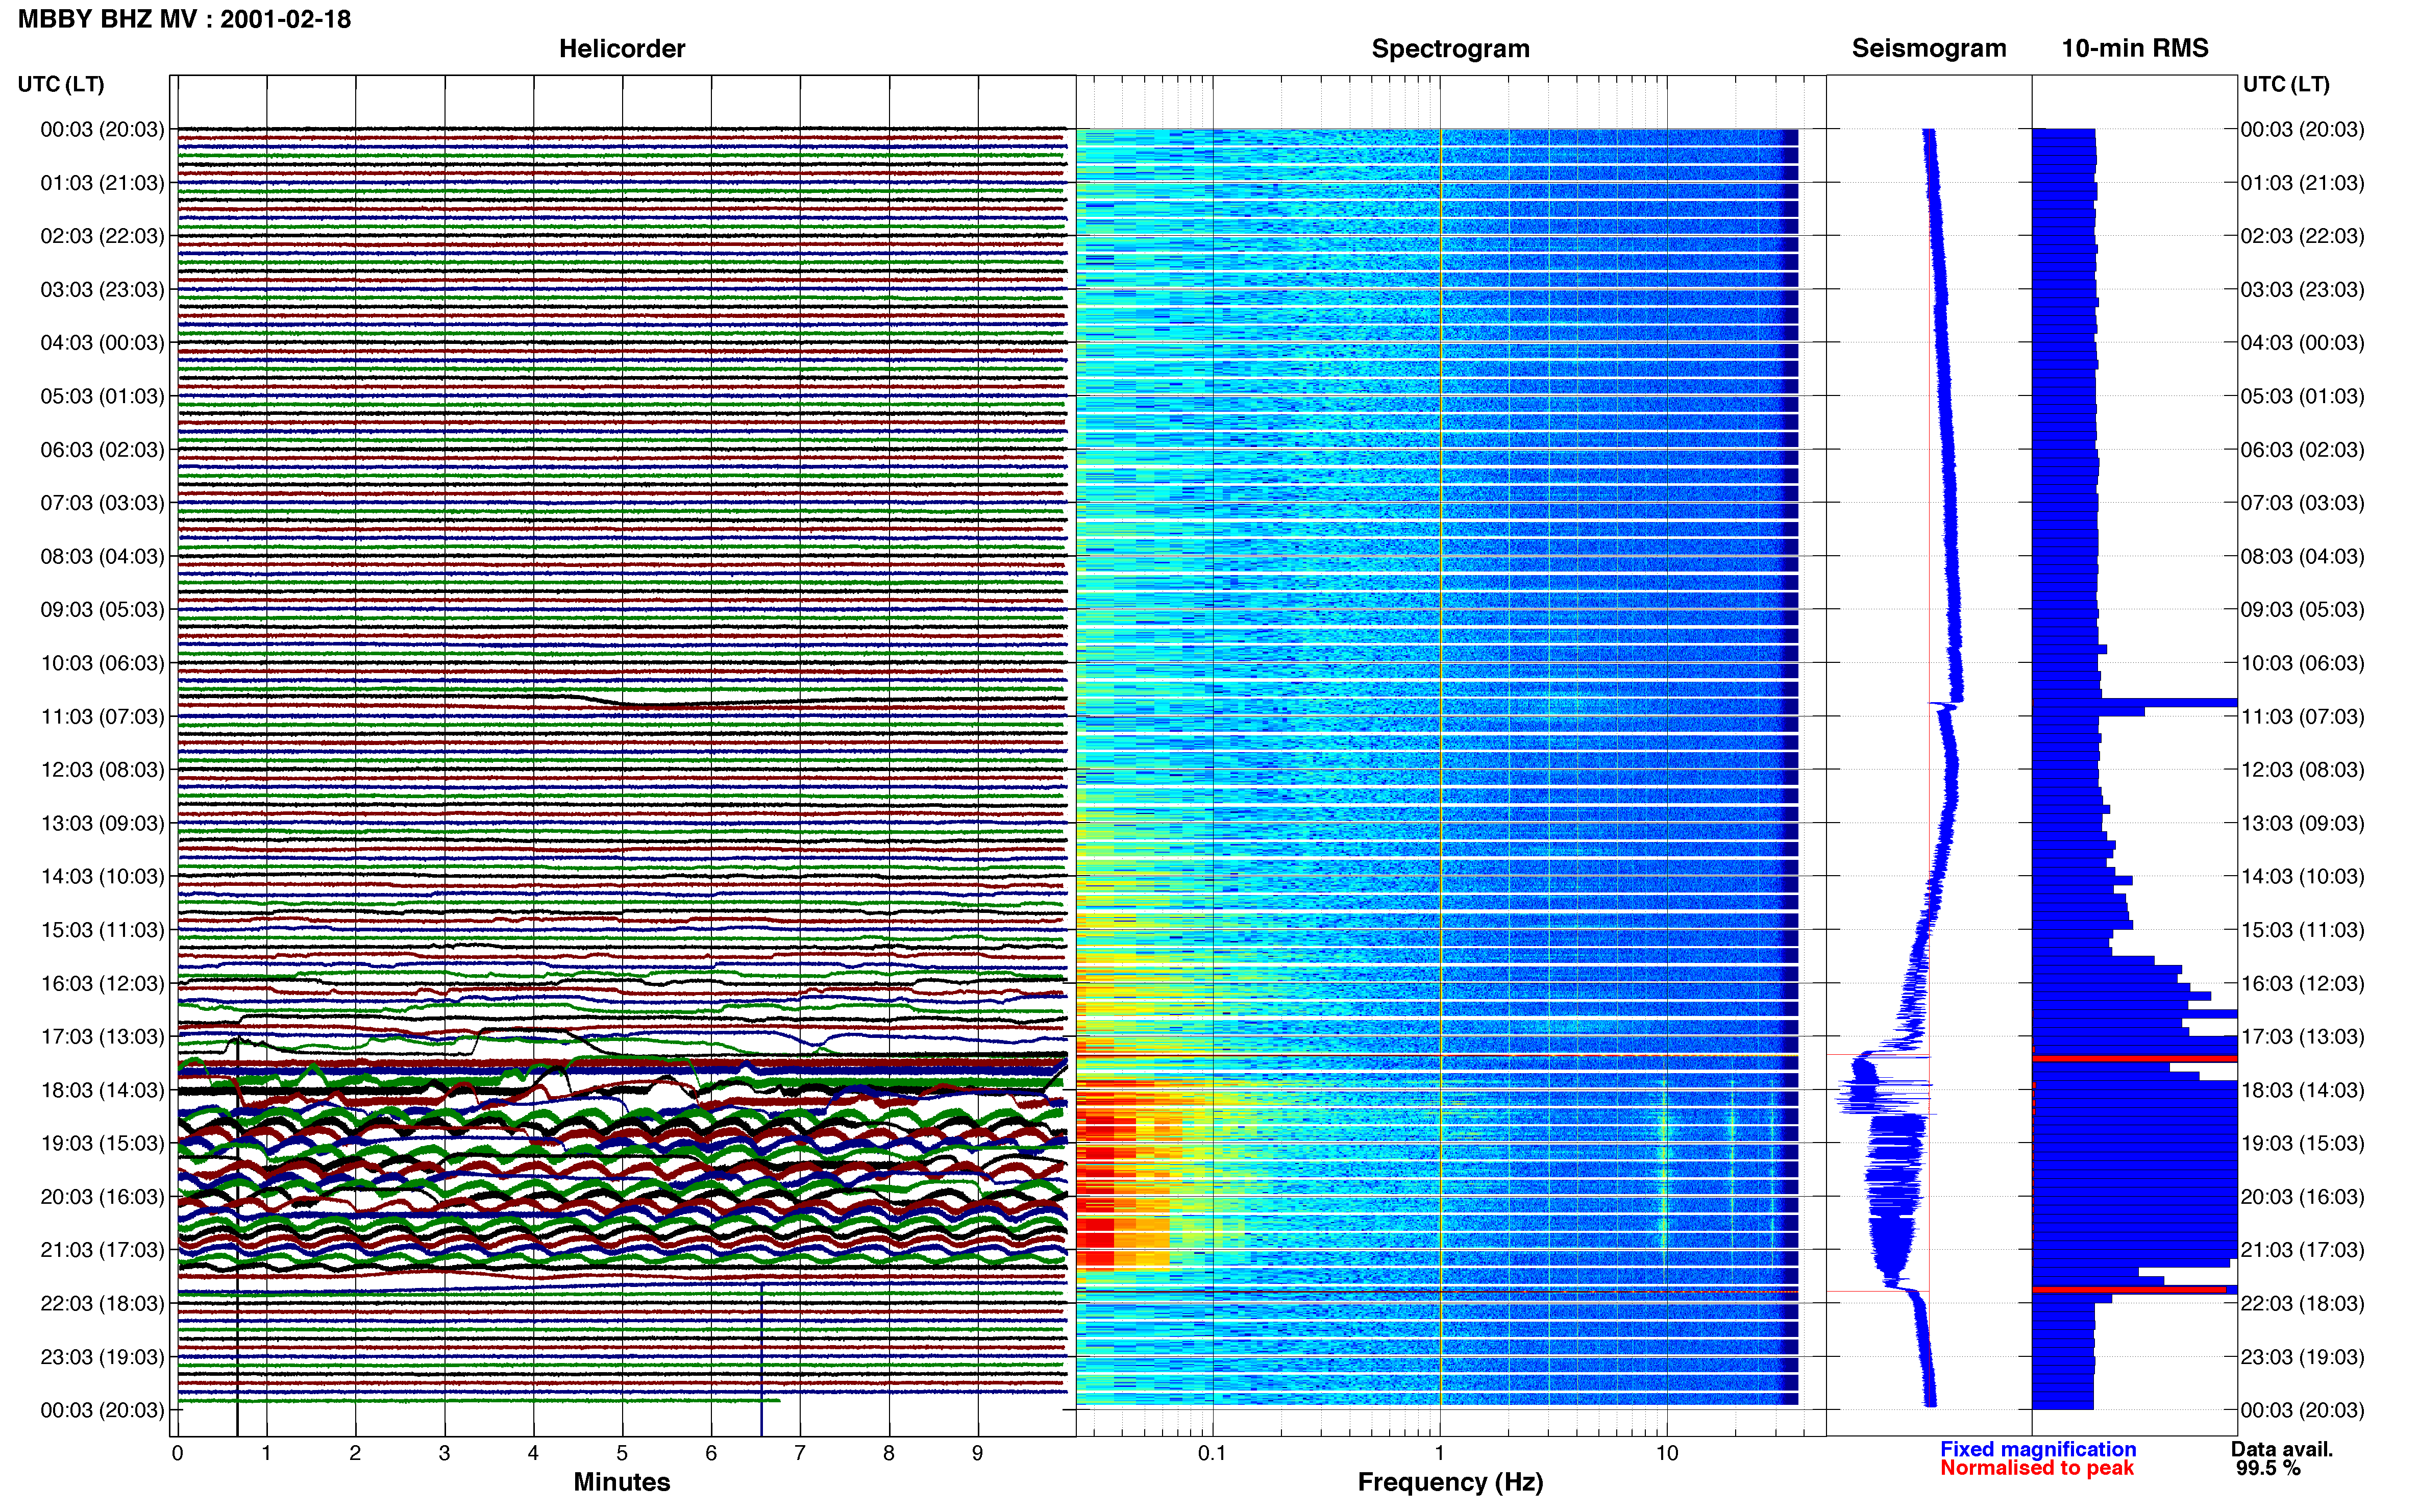Screen dimensions: 2419x1512
Task: Click left-axis time label '13:03 (09:03)'
Action: (x=102, y=823)
